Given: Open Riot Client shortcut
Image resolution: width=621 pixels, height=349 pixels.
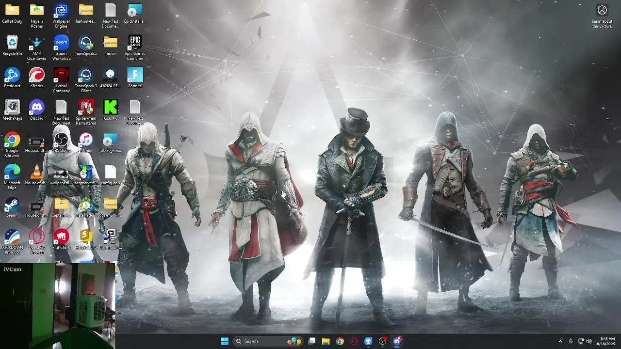Looking at the screenshot, I should 61,239.
